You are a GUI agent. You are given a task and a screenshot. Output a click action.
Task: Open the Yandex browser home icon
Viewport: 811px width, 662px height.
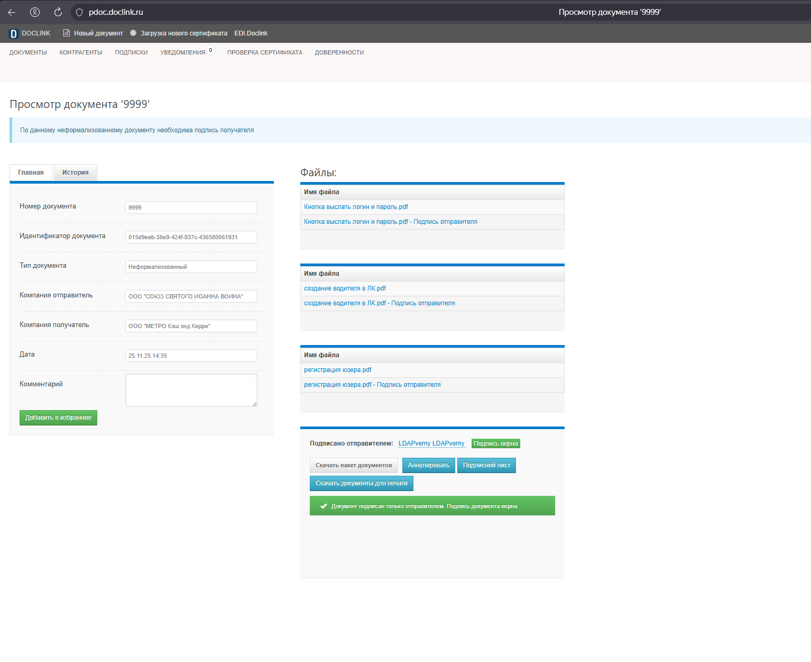(x=35, y=12)
